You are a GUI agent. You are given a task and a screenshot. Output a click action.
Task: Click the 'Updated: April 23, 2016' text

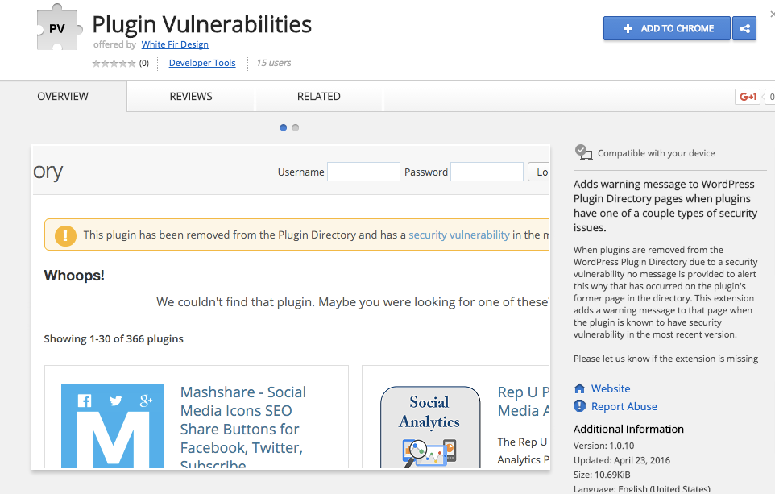click(622, 460)
